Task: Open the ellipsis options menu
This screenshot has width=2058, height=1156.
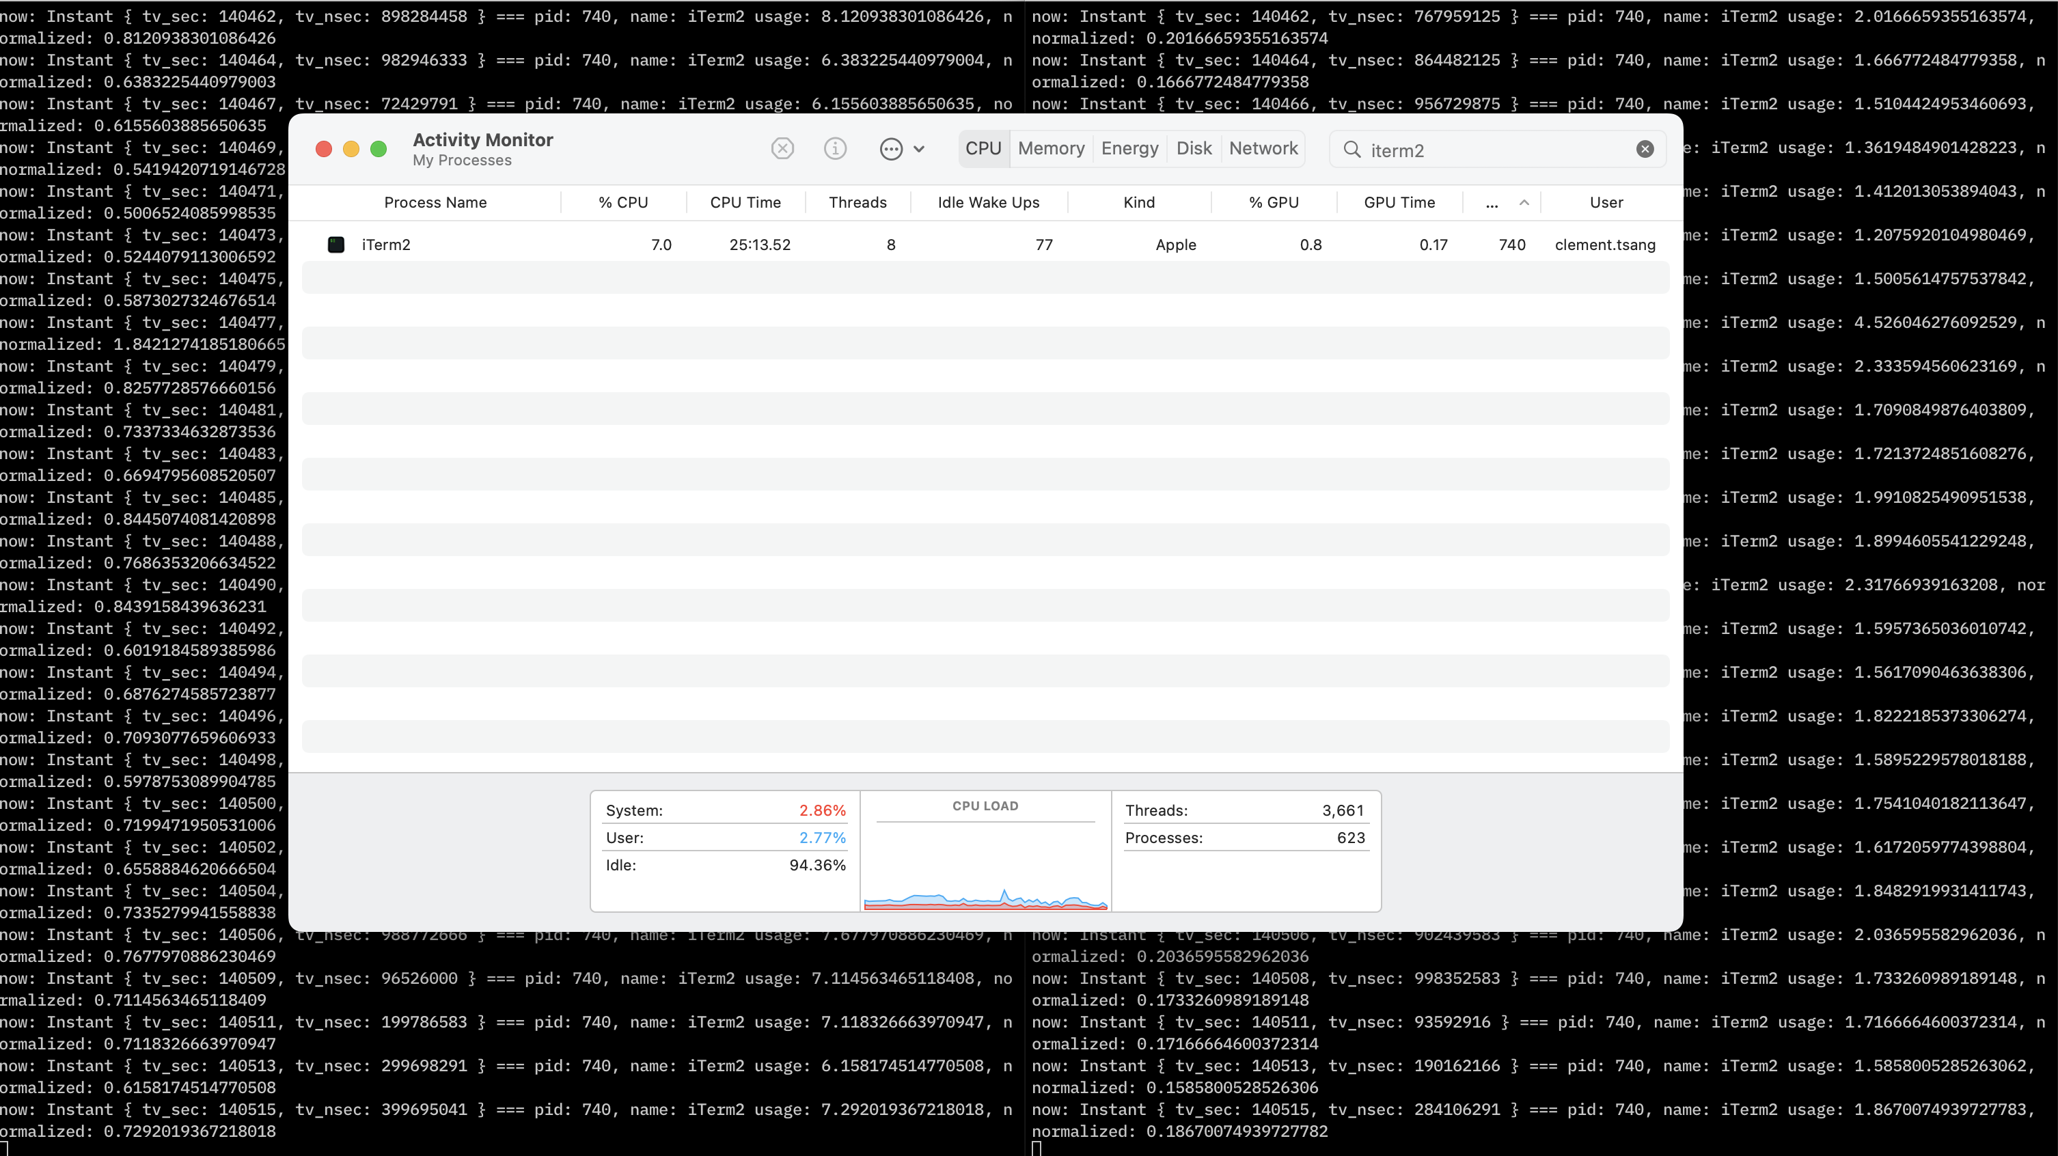Action: pos(892,148)
